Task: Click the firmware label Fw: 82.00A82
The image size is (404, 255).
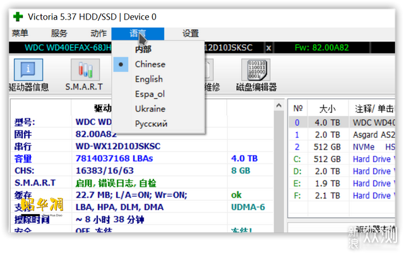Action: [322, 47]
